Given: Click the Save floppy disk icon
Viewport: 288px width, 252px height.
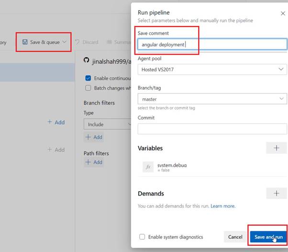Looking at the screenshot, I should (25, 42).
